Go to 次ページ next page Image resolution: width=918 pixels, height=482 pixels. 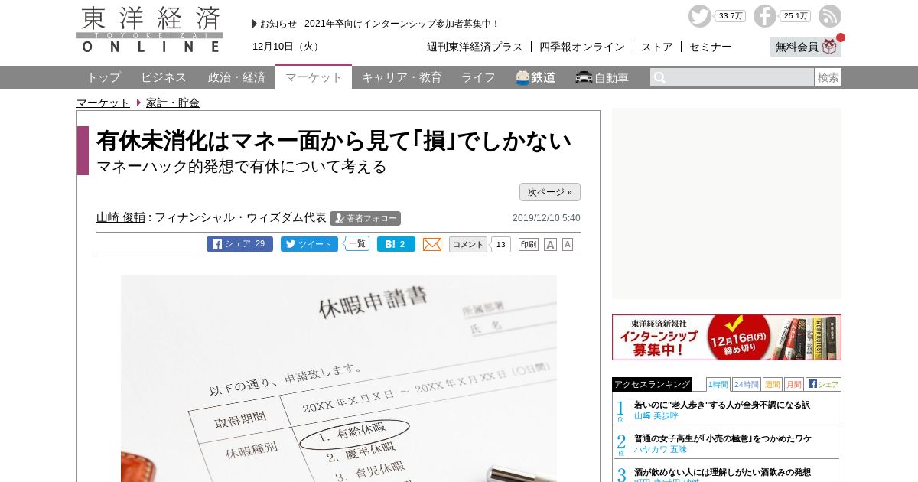(550, 192)
